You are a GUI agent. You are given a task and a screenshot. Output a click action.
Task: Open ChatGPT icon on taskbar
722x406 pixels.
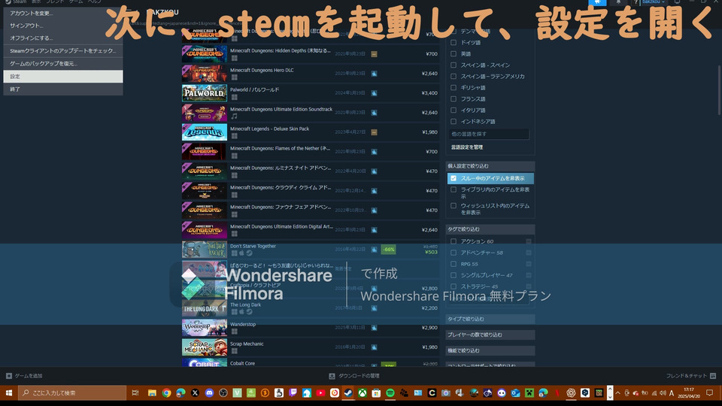click(x=571, y=392)
